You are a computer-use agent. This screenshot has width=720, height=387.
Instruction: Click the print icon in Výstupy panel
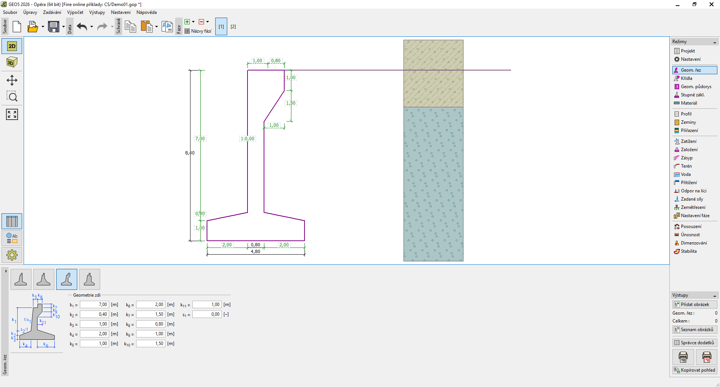(683, 357)
